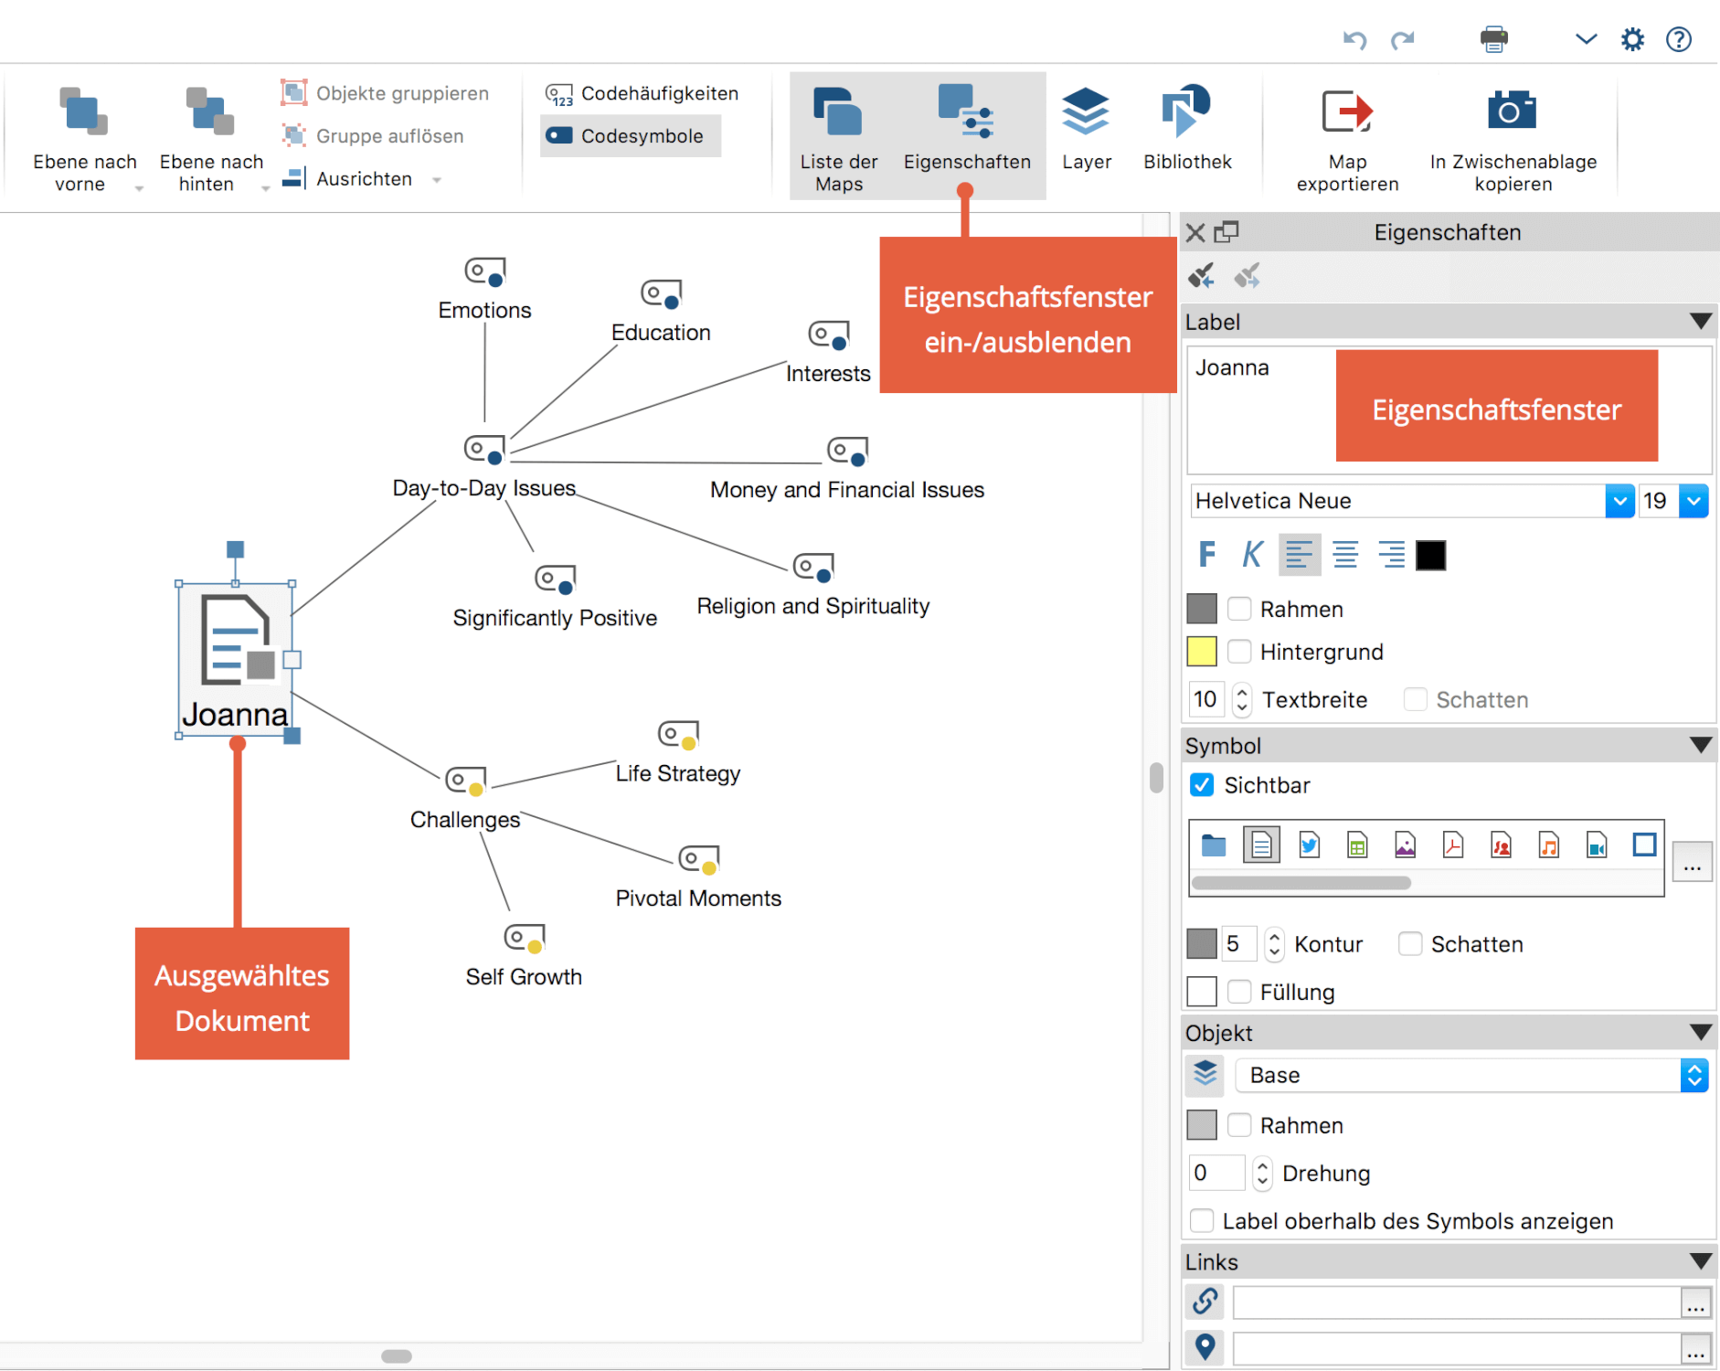Open the Bibliothek panel
Image resolution: width=1720 pixels, height=1371 pixels.
(1186, 128)
